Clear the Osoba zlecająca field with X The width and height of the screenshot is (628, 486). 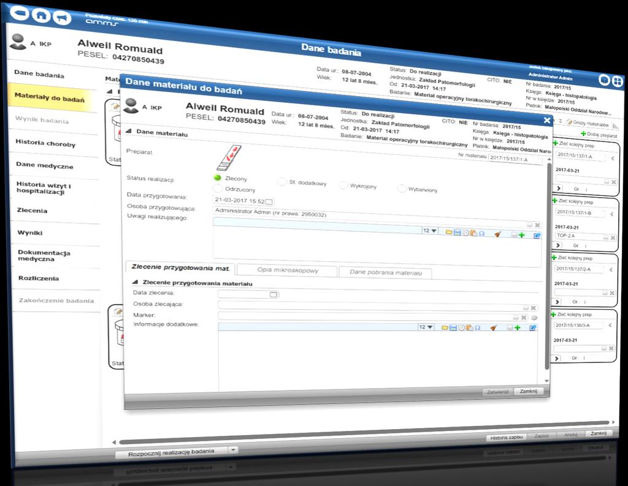(533, 308)
